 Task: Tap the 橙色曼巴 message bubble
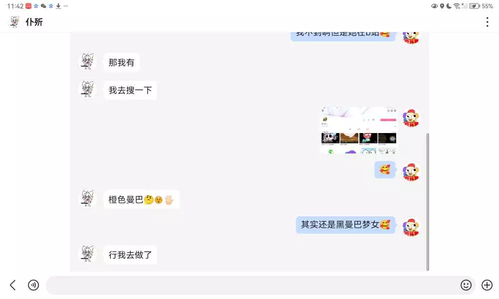click(141, 199)
